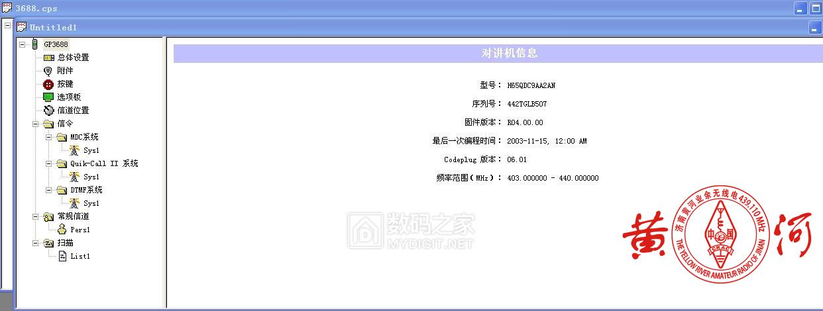Click the Sys1 tower icon under MDC系统
This screenshot has width=823, height=311.
tap(75, 150)
